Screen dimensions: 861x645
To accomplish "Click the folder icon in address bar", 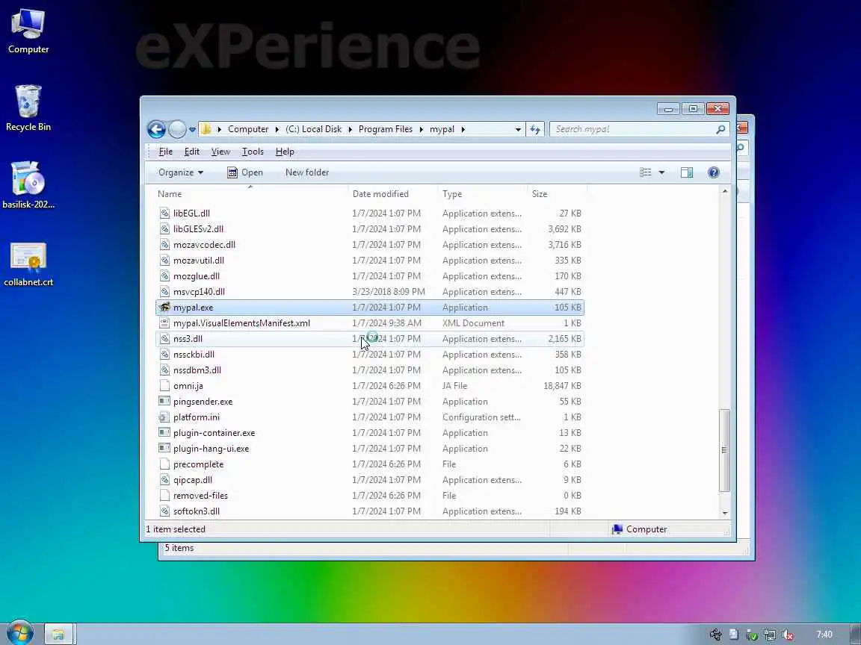I will click(206, 129).
